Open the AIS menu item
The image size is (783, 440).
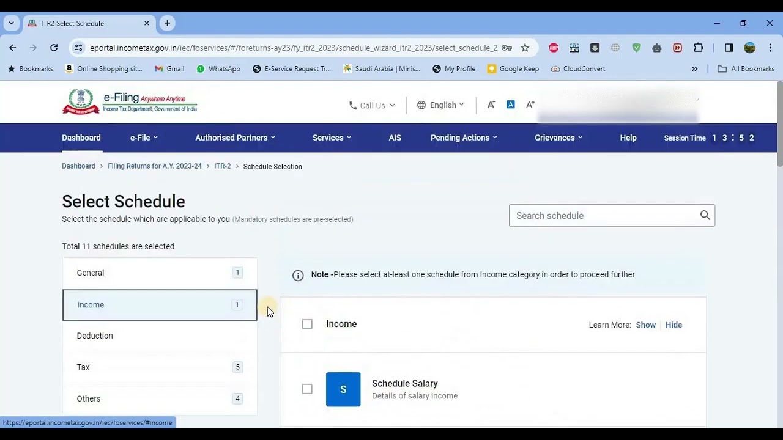395,137
